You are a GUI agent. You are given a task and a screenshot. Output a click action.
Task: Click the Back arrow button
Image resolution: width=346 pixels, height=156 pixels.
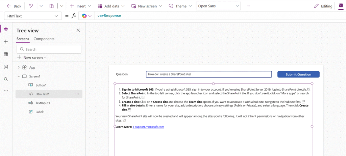click(14, 6)
